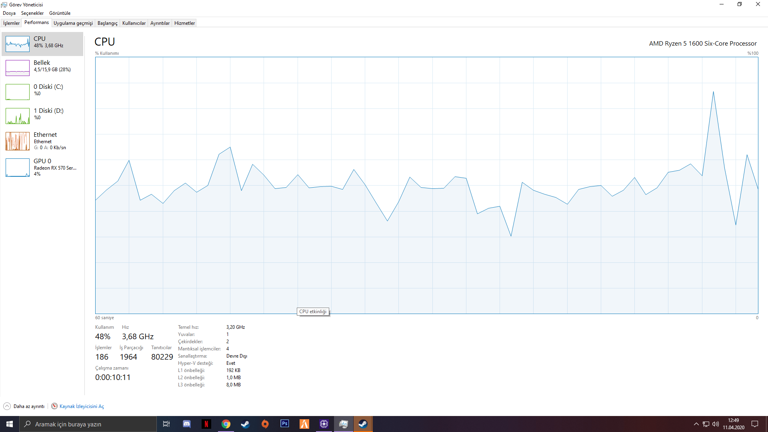Open the Seçenekler menu
768x432 pixels.
32,13
